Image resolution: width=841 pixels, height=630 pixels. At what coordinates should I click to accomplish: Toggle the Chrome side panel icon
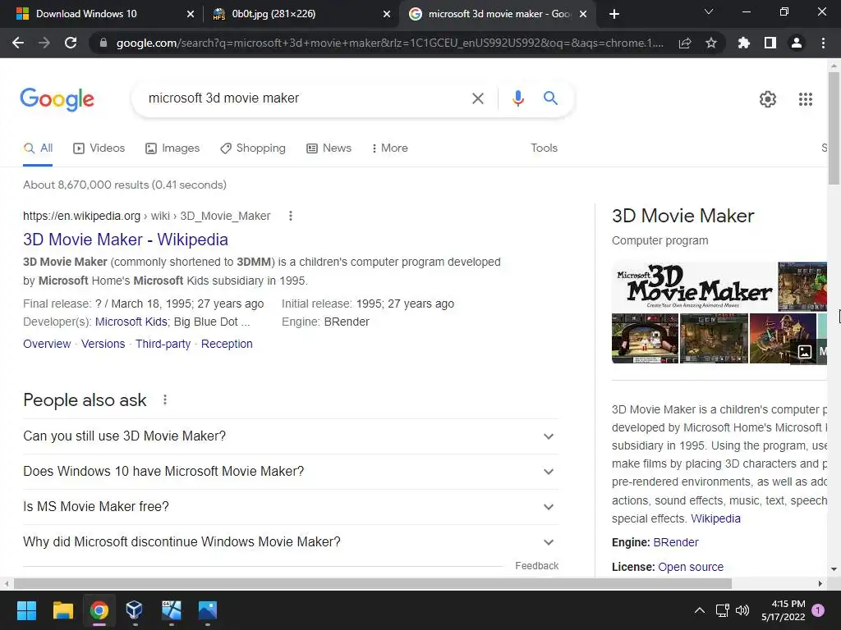(x=770, y=43)
